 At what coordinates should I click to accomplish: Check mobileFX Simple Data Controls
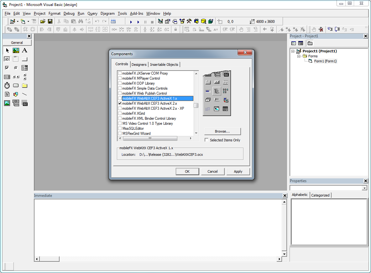pos(120,88)
